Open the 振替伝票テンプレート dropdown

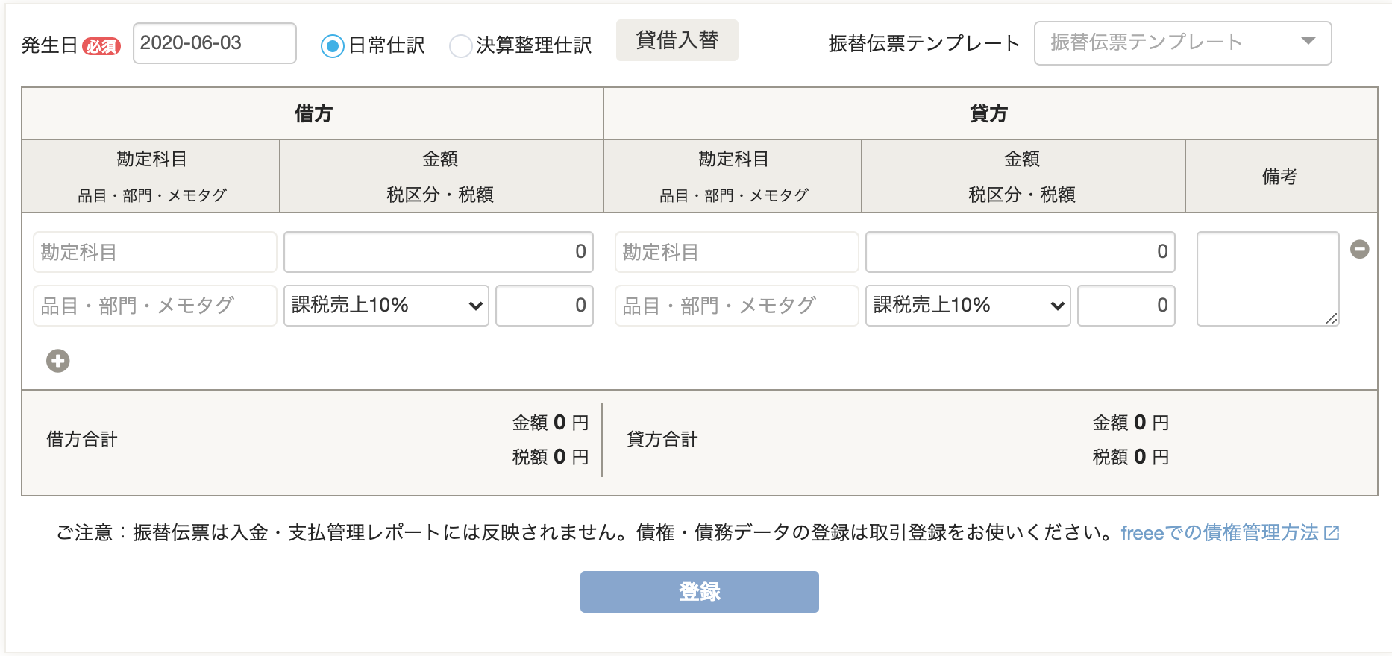pos(1182,43)
